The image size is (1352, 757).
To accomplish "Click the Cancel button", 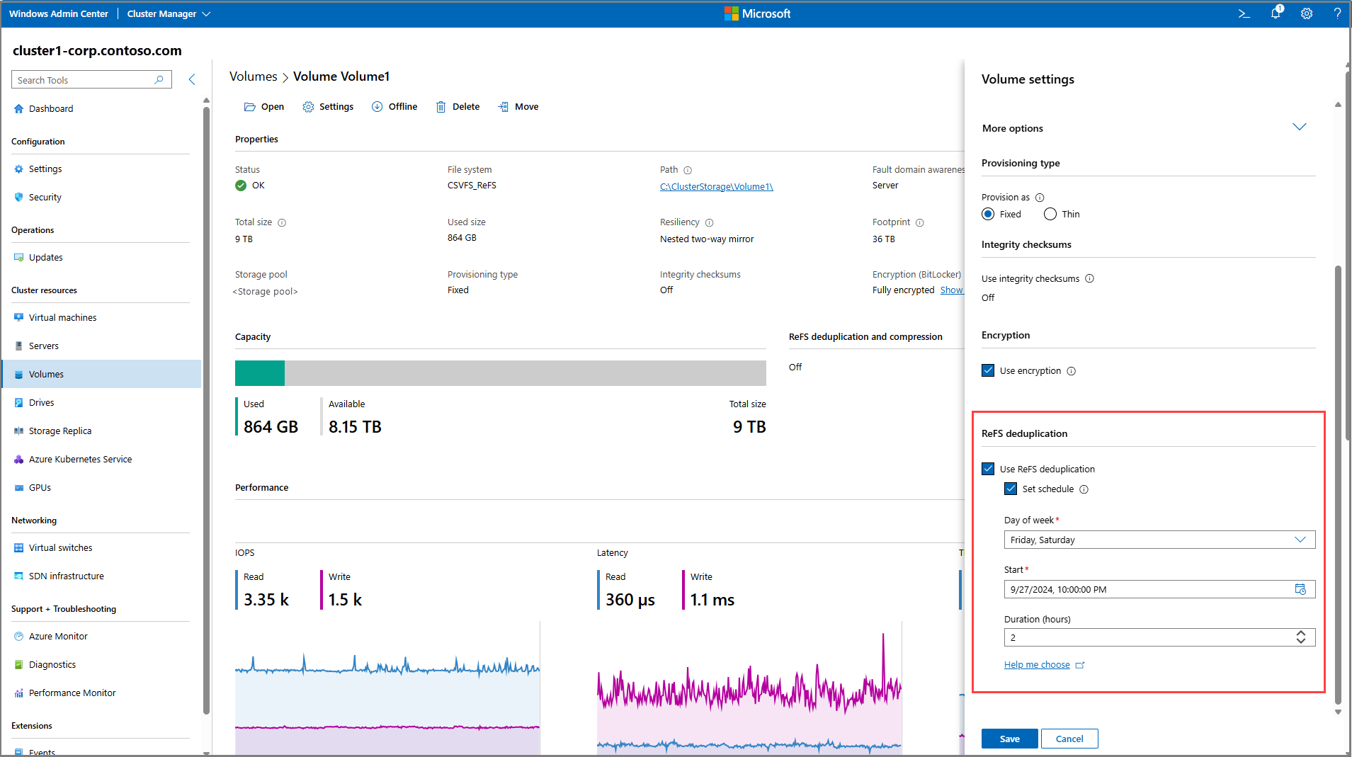I will (1069, 739).
